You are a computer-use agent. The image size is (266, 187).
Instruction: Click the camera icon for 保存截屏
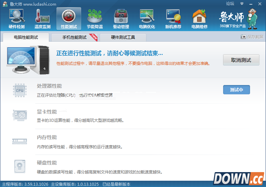tap(243, 37)
